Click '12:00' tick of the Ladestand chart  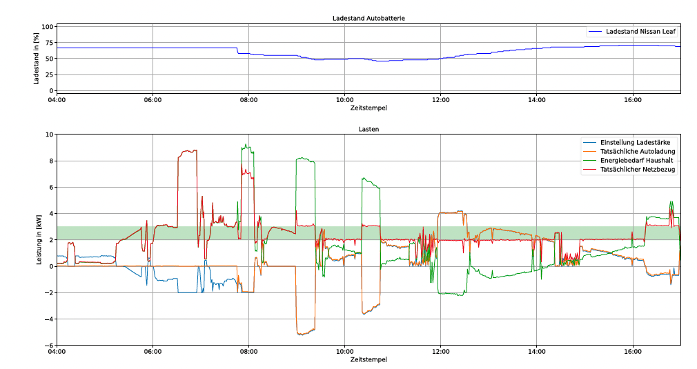440,100
